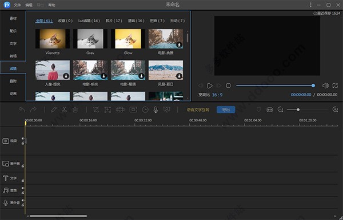Click the fullscreen preview icon
This screenshot has height=220, width=343.
click(x=335, y=85)
